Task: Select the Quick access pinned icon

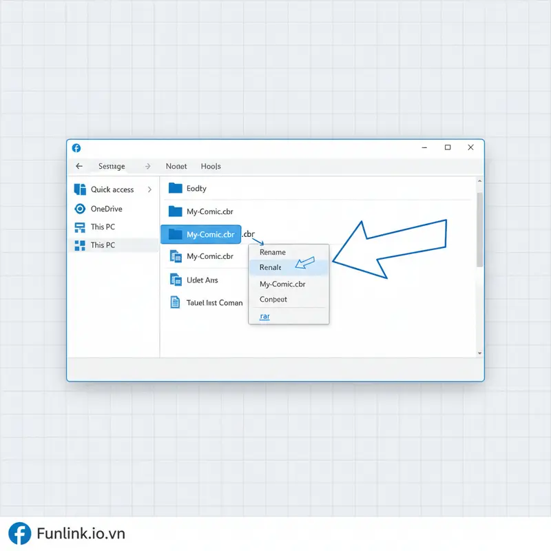Action: [x=81, y=189]
